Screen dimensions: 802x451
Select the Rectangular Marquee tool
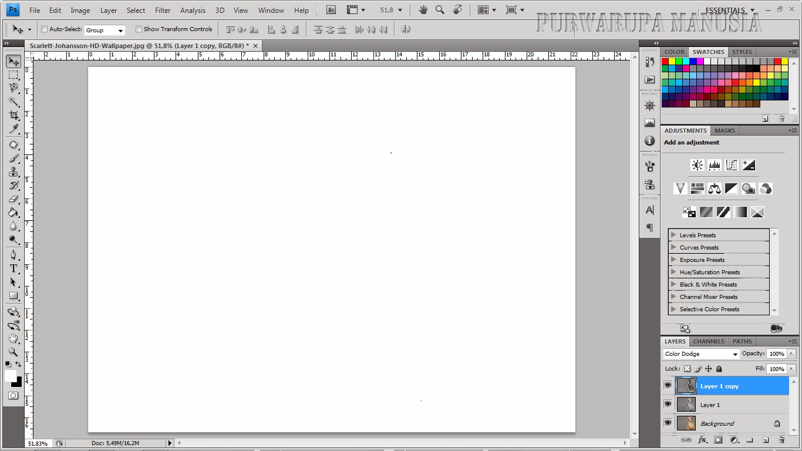[x=13, y=75]
